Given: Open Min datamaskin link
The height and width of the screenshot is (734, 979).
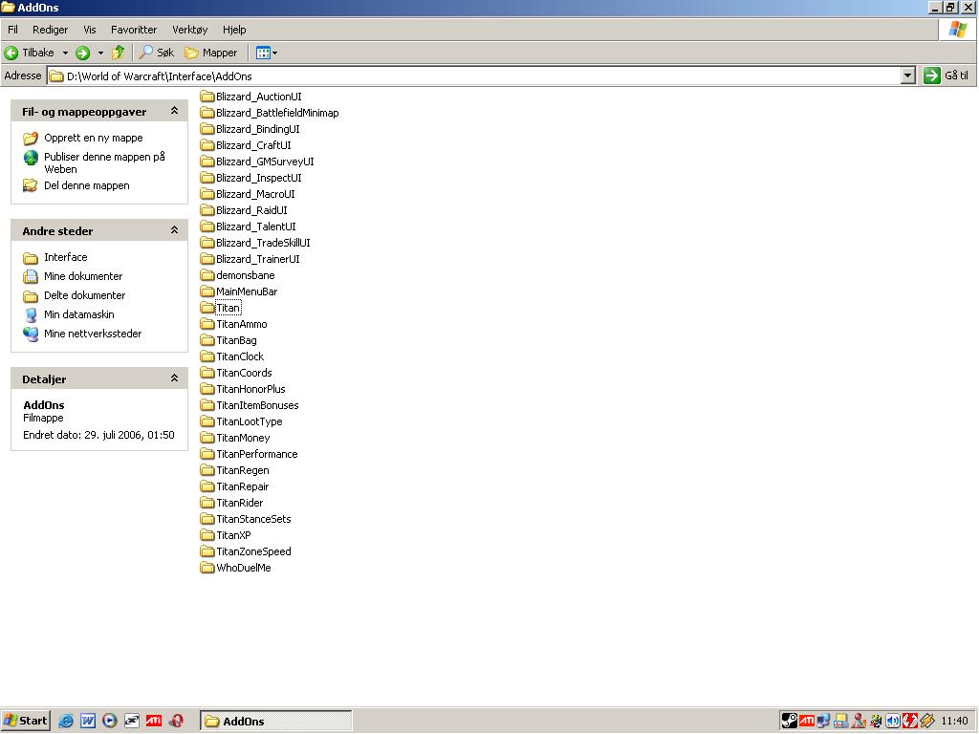Looking at the screenshot, I should coord(78,314).
